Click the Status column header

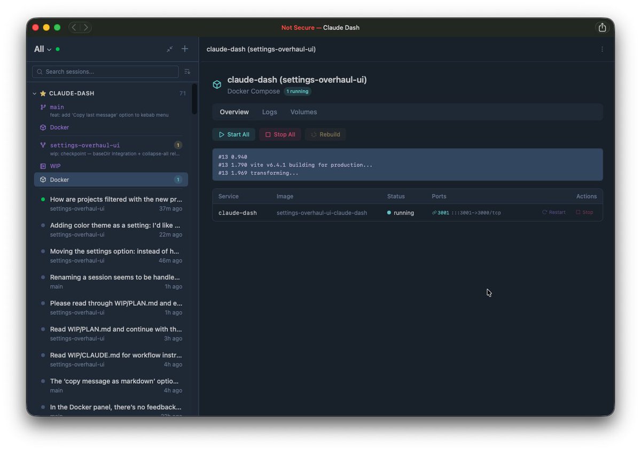(396, 196)
